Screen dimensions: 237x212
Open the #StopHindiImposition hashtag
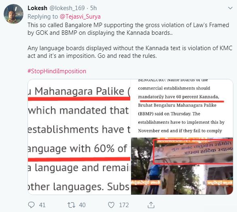[57, 71]
